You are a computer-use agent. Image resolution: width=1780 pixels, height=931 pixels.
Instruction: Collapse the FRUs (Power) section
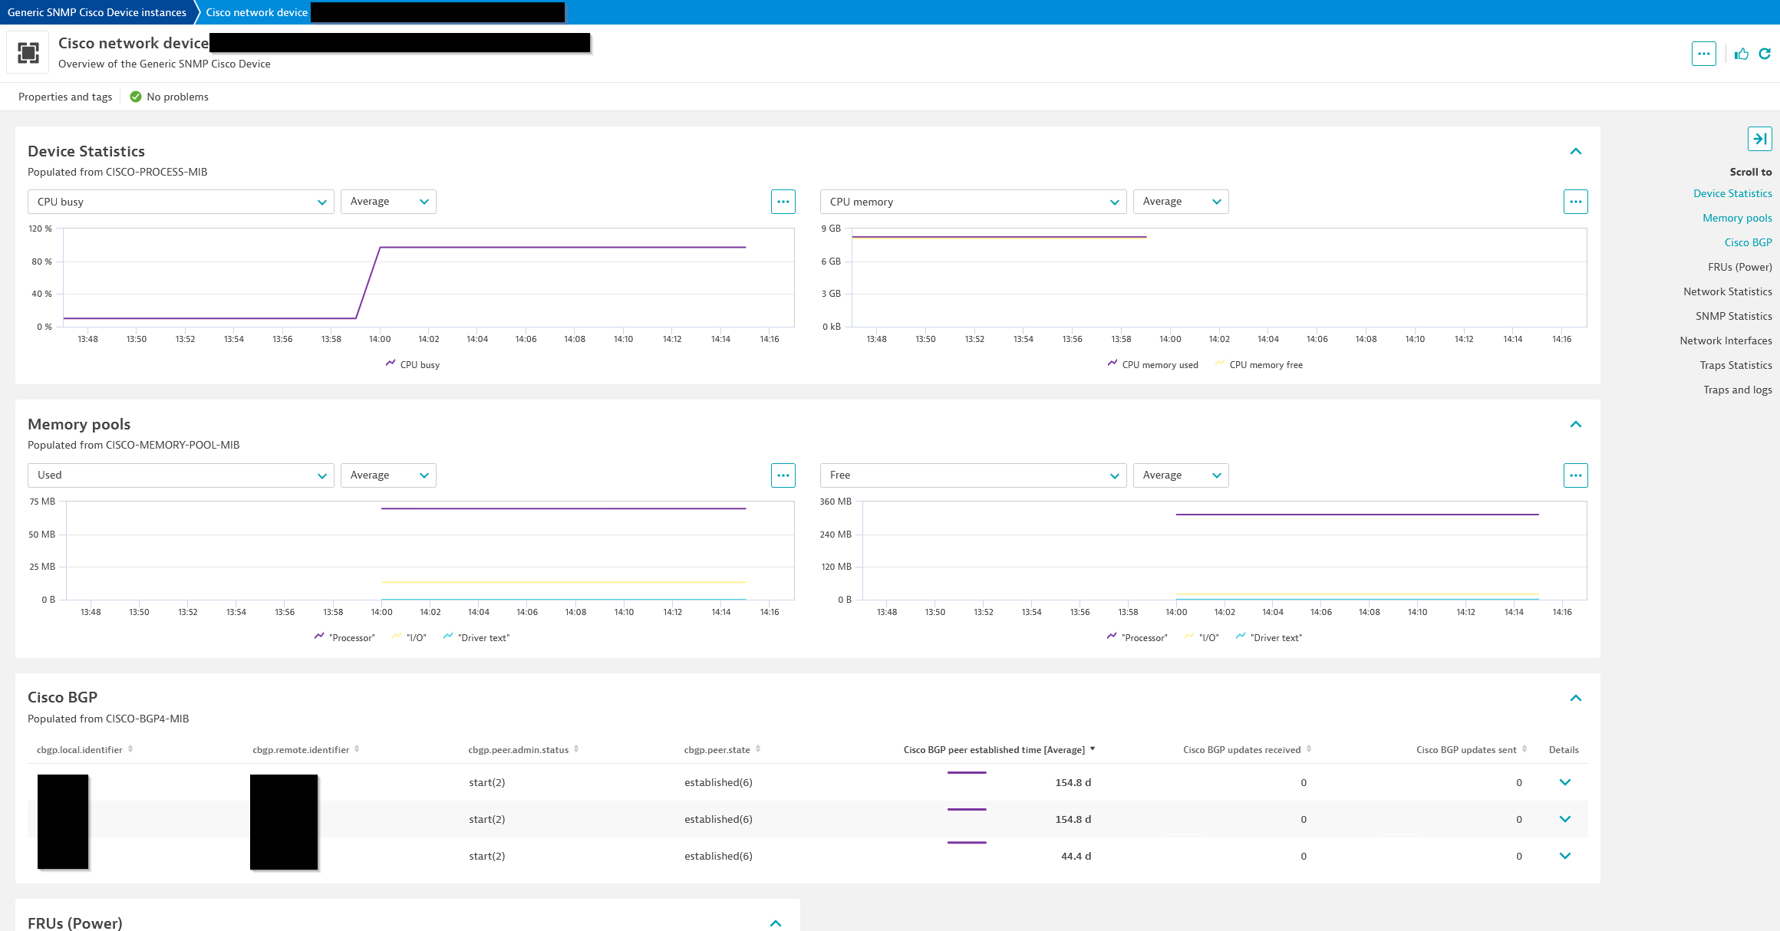tap(776, 923)
